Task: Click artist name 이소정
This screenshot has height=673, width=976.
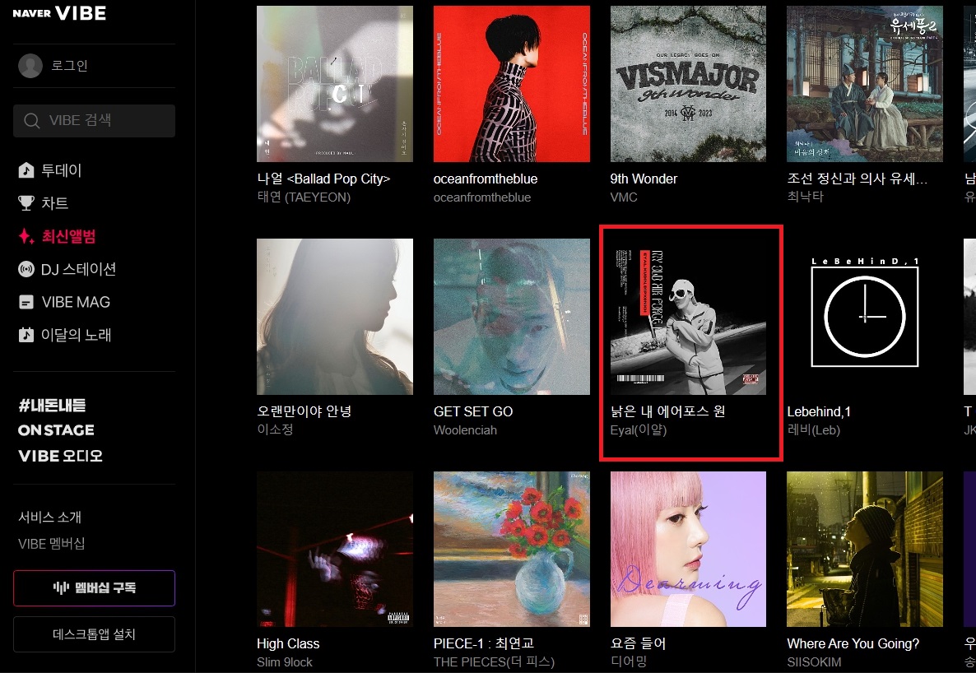Action: (x=275, y=429)
